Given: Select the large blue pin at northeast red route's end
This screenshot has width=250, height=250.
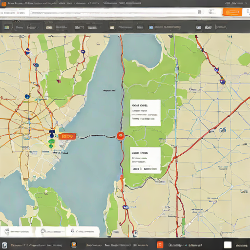Looking at the screenshot, I should [x=222, y=81].
